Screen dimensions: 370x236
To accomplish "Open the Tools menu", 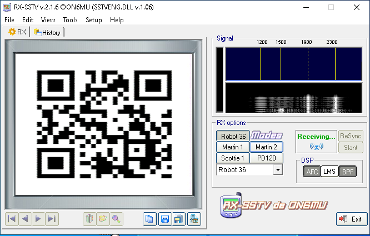I will tap(70, 19).
